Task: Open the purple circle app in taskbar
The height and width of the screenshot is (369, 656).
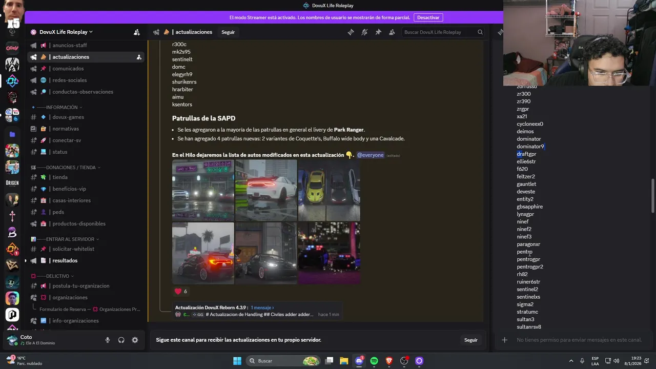Action: (419, 361)
